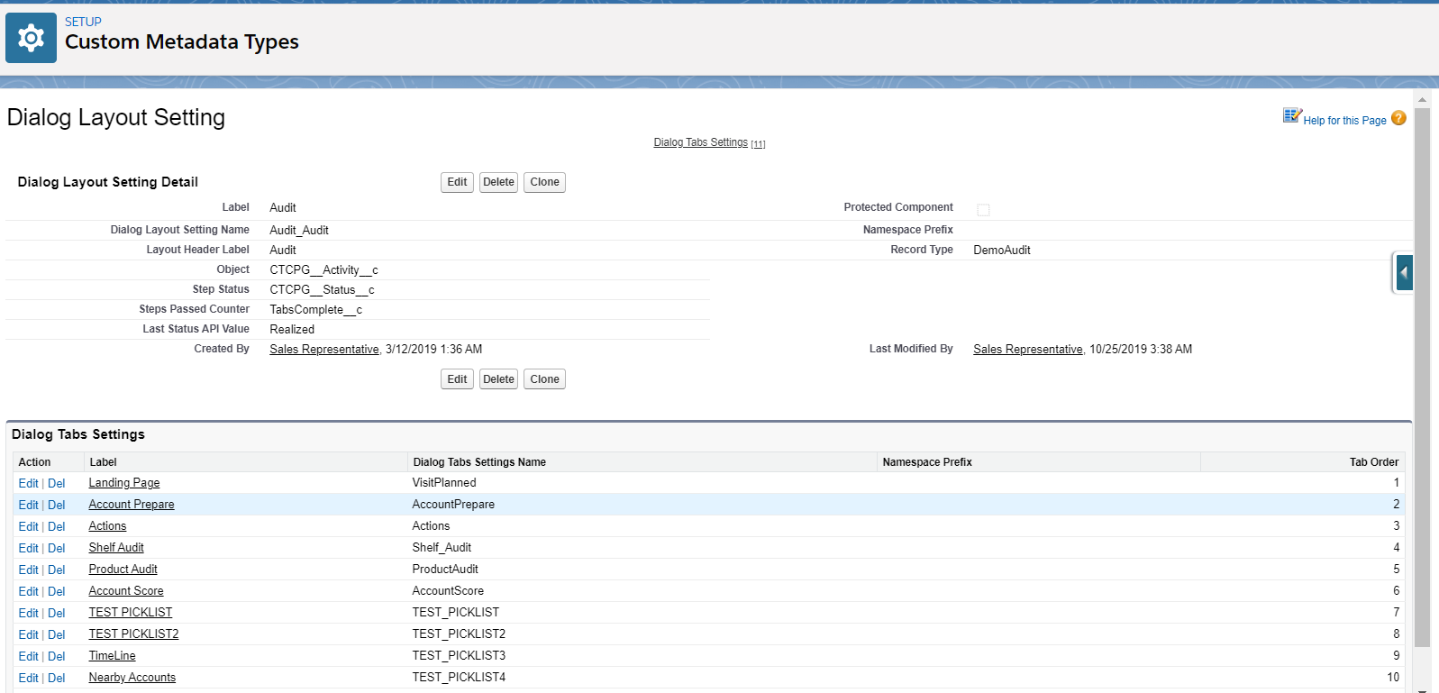
Task: Click the Setup gear icon
Action: tap(31, 38)
